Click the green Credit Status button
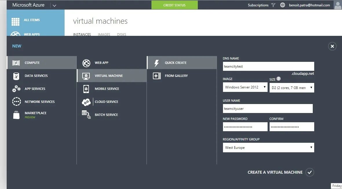 tap(175, 5)
